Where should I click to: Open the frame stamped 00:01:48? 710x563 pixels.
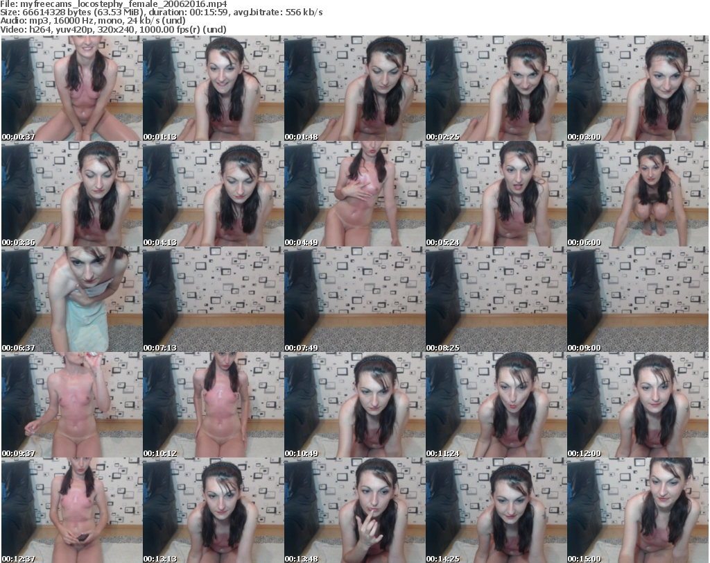coord(354,88)
